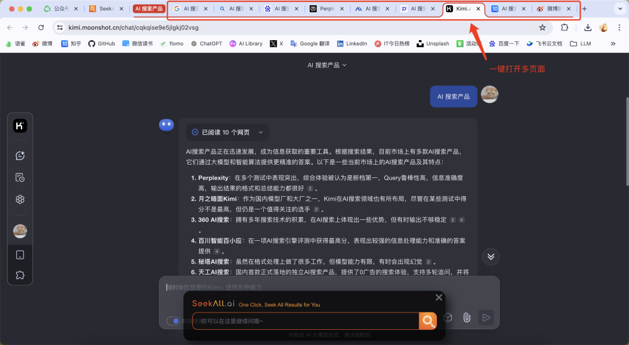Open the Google 翻译 bookmark
This screenshot has height=345, width=629.
coord(310,44)
